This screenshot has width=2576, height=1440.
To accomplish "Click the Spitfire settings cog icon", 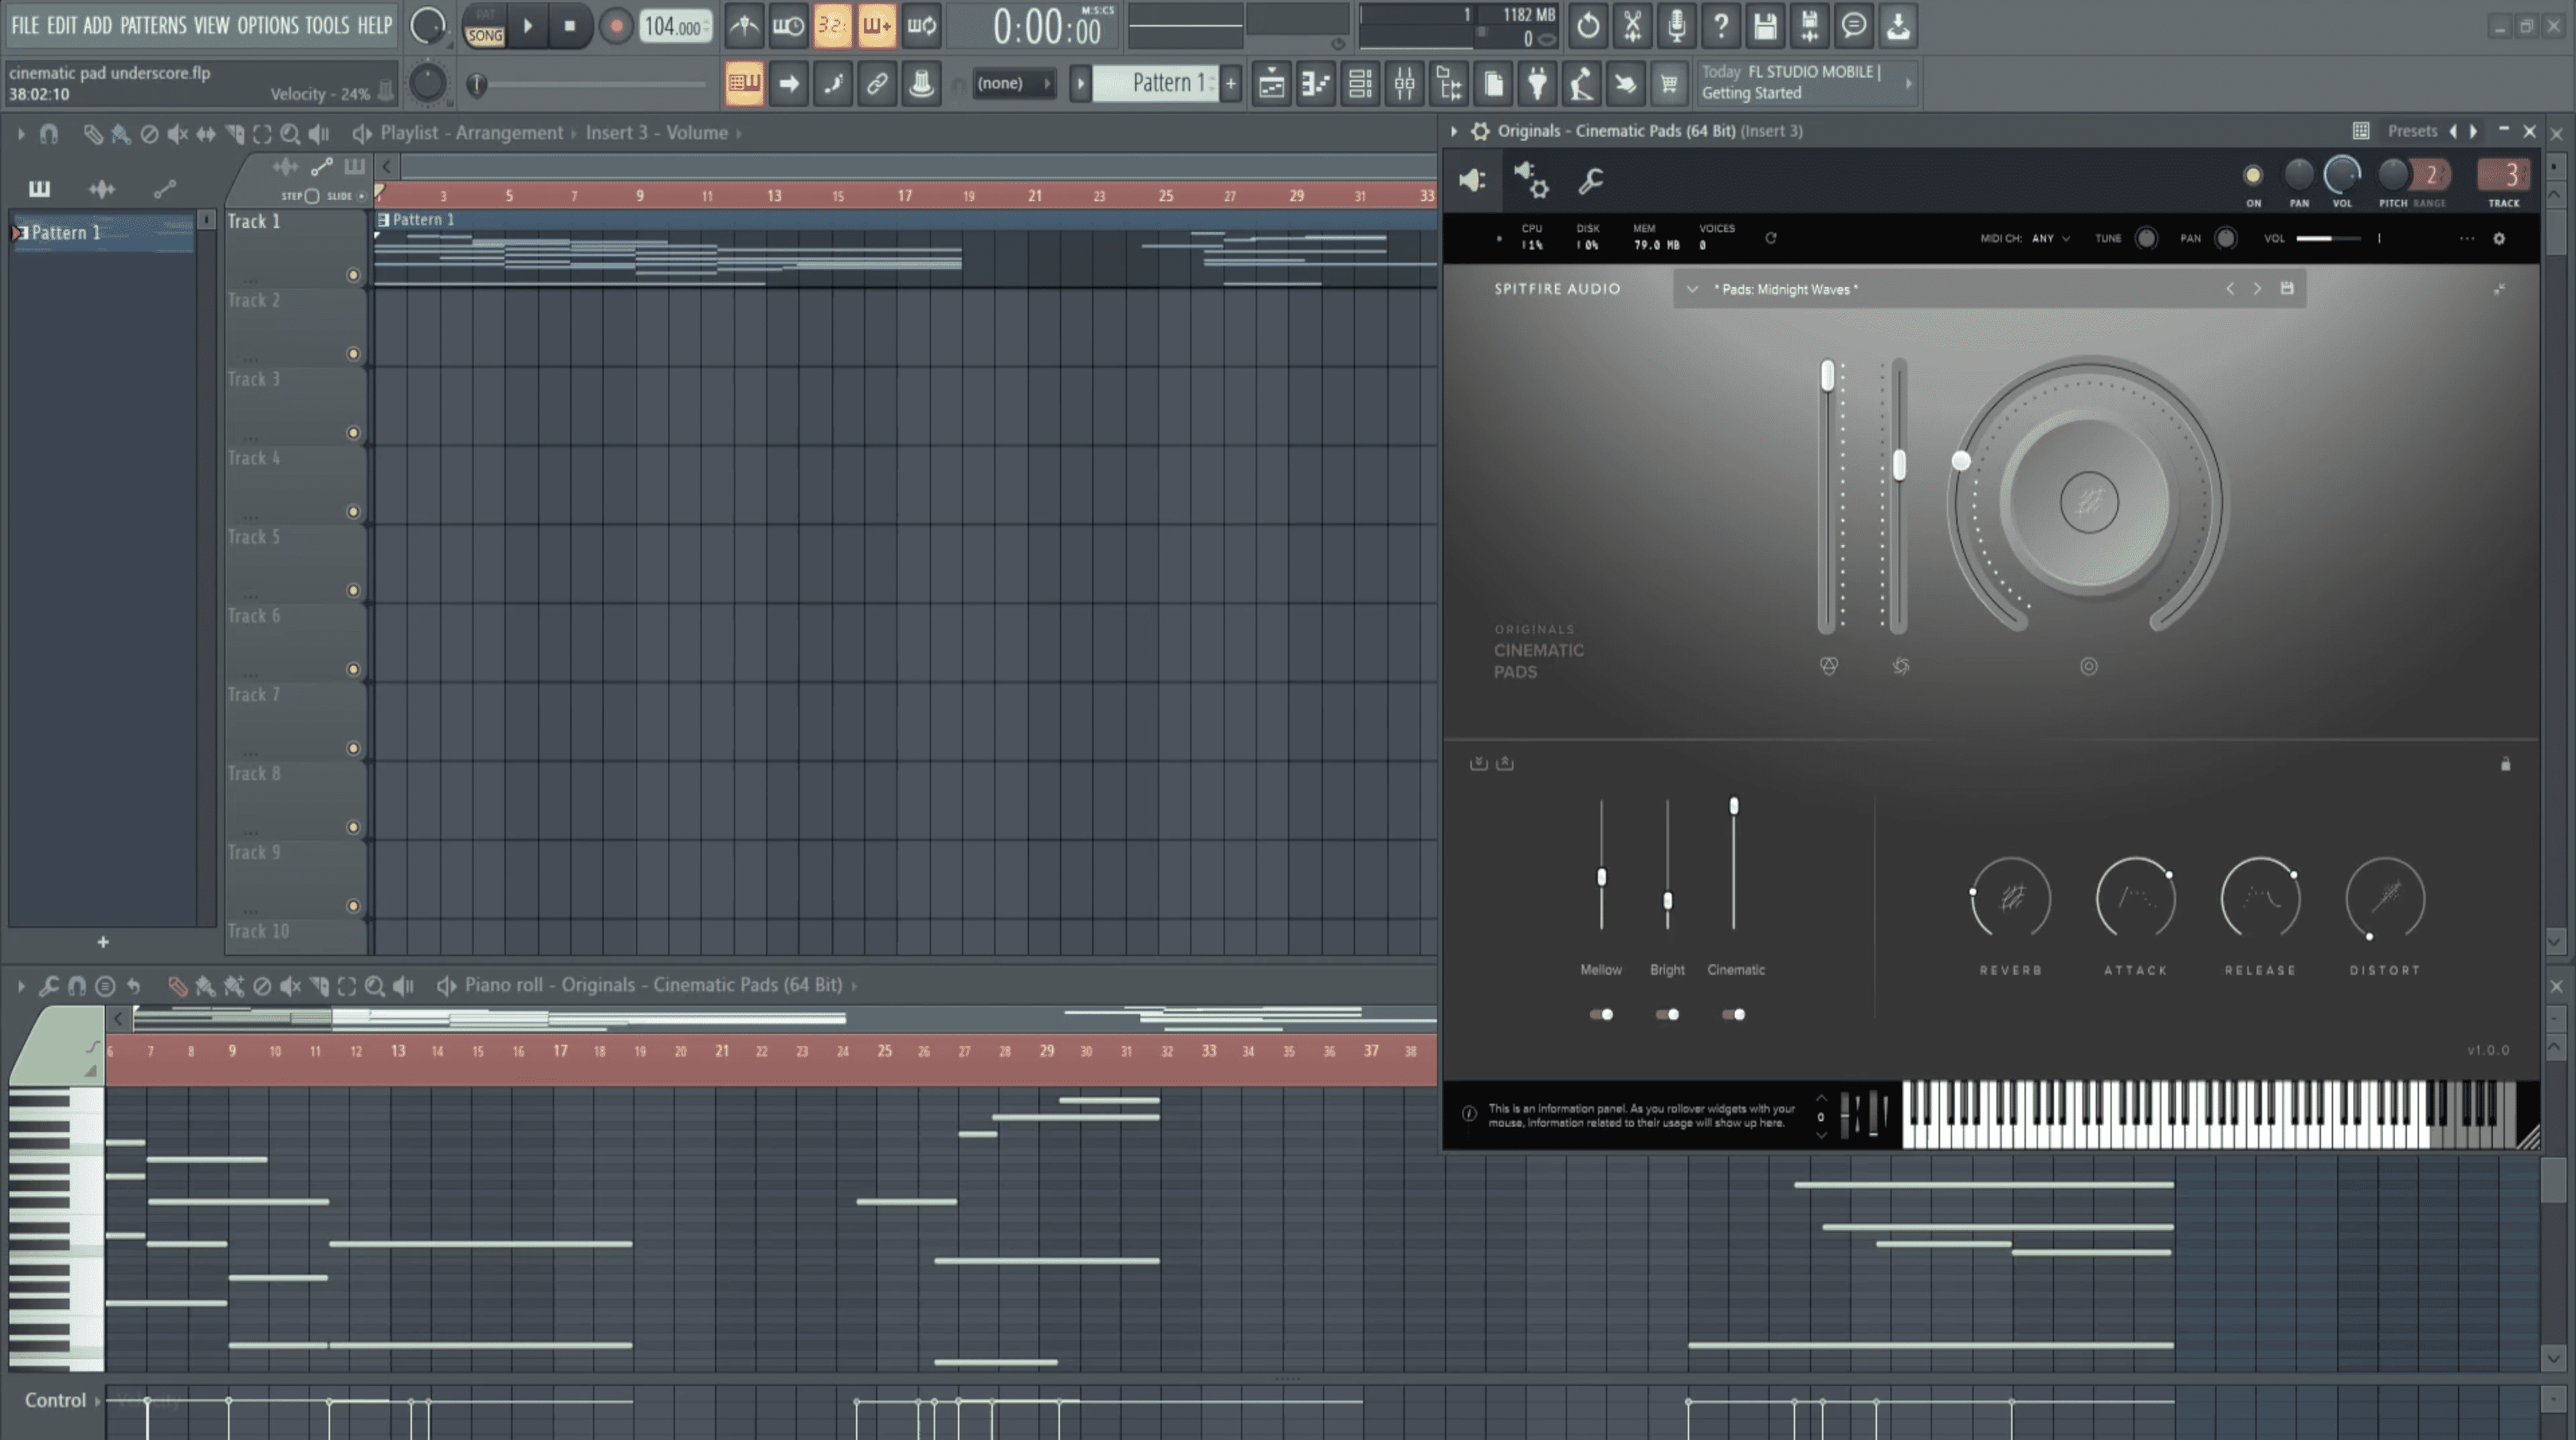I will click(x=2499, y=239).
